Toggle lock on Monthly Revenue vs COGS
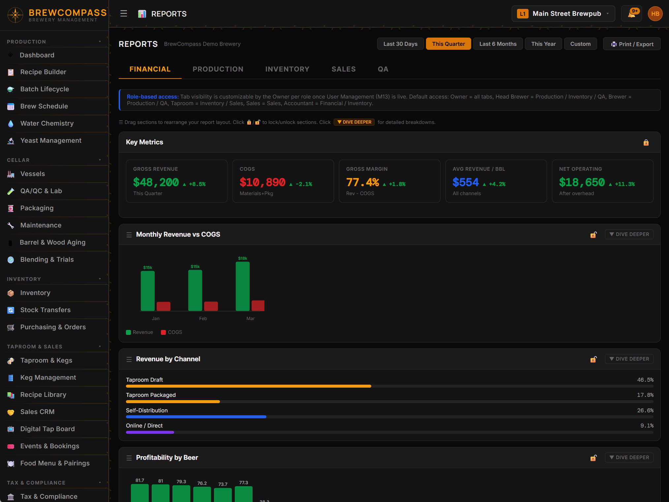The height and width of the screenshot is (502, 669). click(593, 235)
